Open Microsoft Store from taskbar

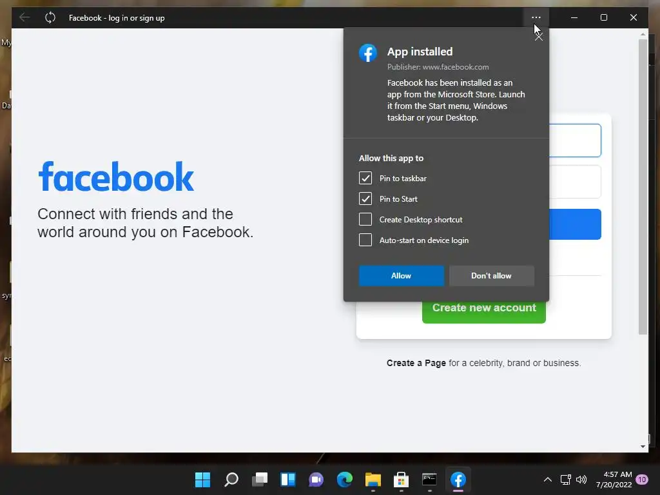[x=401, y=480]
